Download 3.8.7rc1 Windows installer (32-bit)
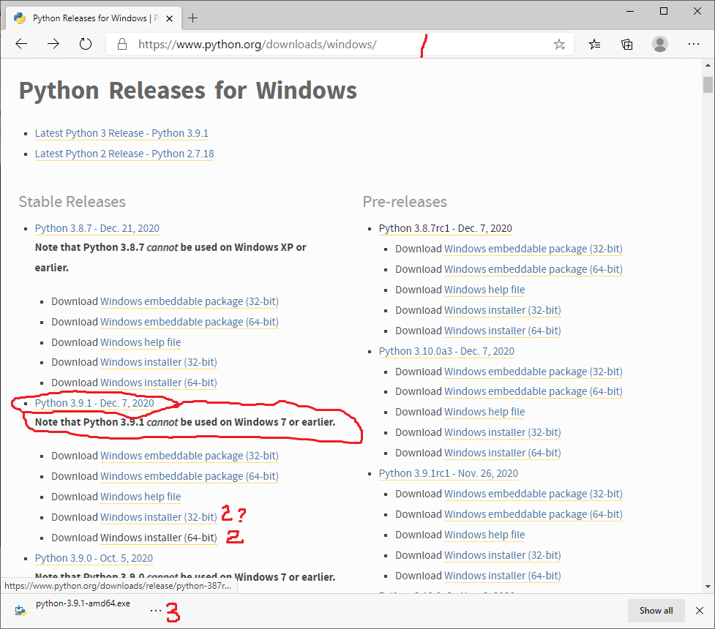Image resolution: width=715 pixels, height=629 pixels. click(x=503, y=310)
